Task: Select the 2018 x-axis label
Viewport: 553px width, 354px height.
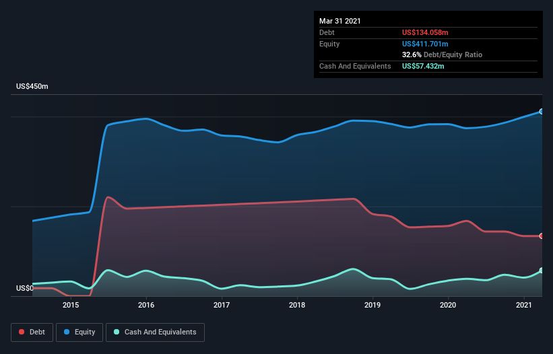Action: (x=297, y=305)
